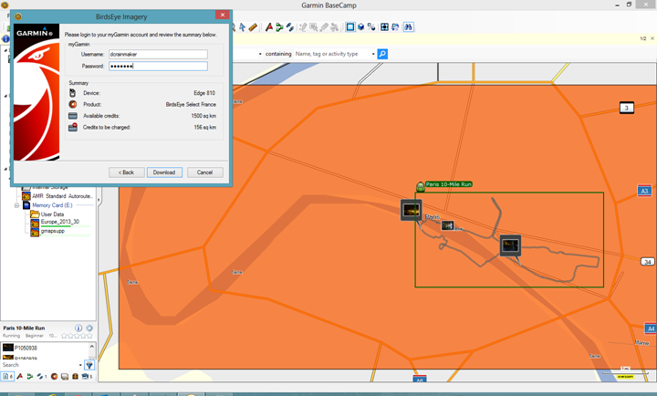This screenshot has height=396, width=657.
Task: Collapse the Memory Card (E:) tree node
Action: [16, 205]
